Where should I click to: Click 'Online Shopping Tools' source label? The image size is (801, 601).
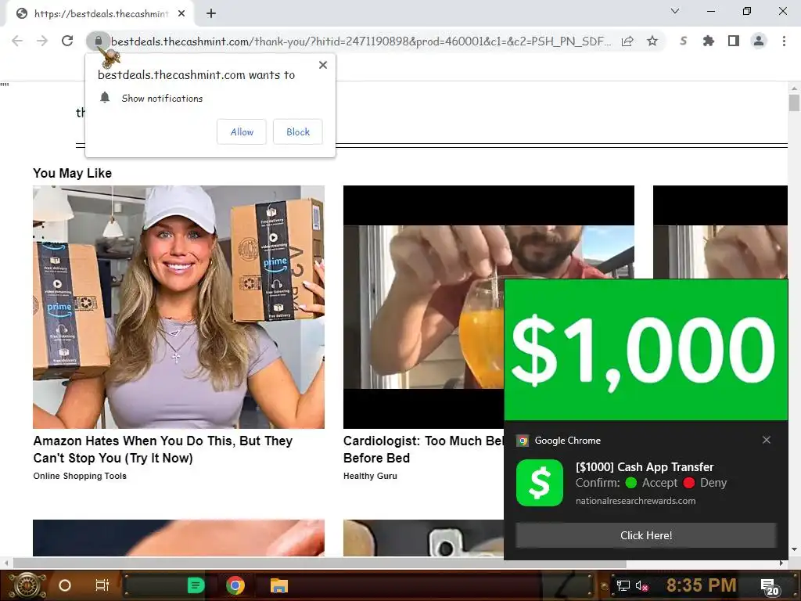80,476
